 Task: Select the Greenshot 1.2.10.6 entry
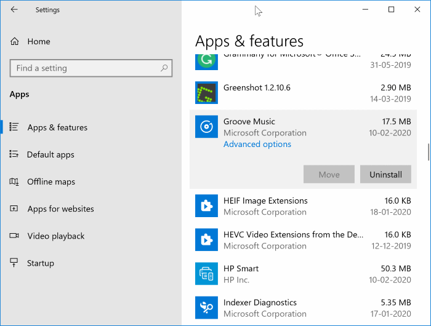click(x=303, y=93)
